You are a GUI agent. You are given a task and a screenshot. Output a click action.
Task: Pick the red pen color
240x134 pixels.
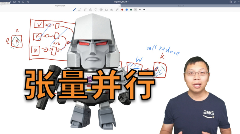122,10
